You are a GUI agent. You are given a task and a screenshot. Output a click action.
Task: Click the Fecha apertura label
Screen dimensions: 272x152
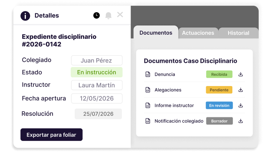[x=44, y=98]
